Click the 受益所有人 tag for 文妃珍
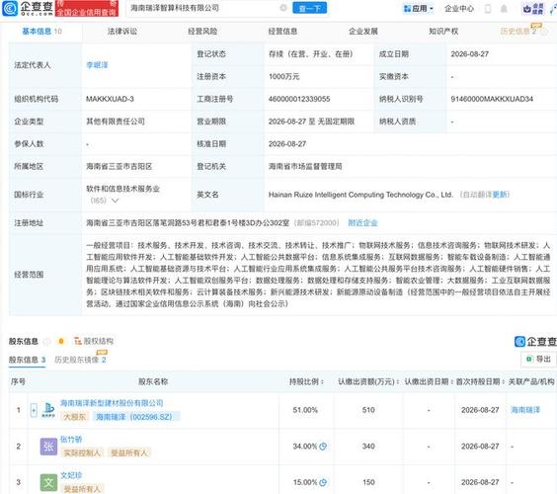Image resolution: width=557 pixels, height=494 pixels. pyautogui.click(x=82, y=489)
